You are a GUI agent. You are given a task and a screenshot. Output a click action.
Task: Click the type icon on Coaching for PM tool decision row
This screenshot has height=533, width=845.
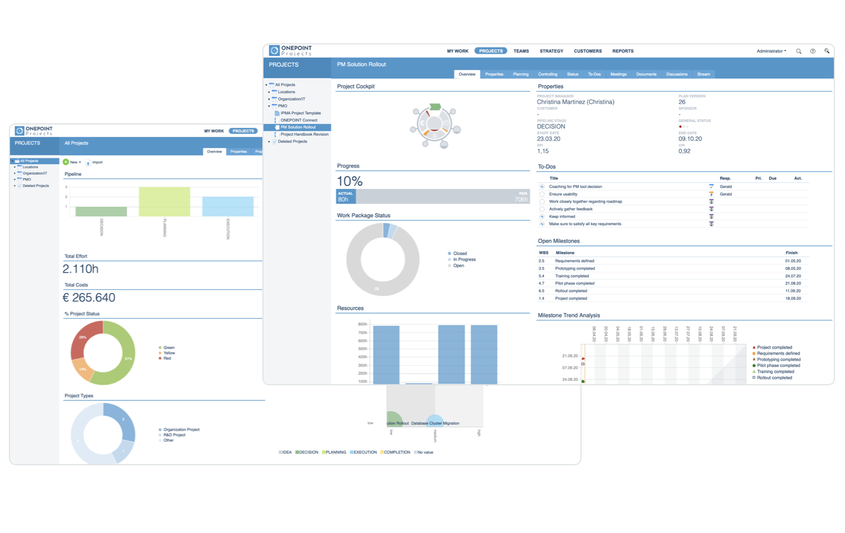pos(711,187)
